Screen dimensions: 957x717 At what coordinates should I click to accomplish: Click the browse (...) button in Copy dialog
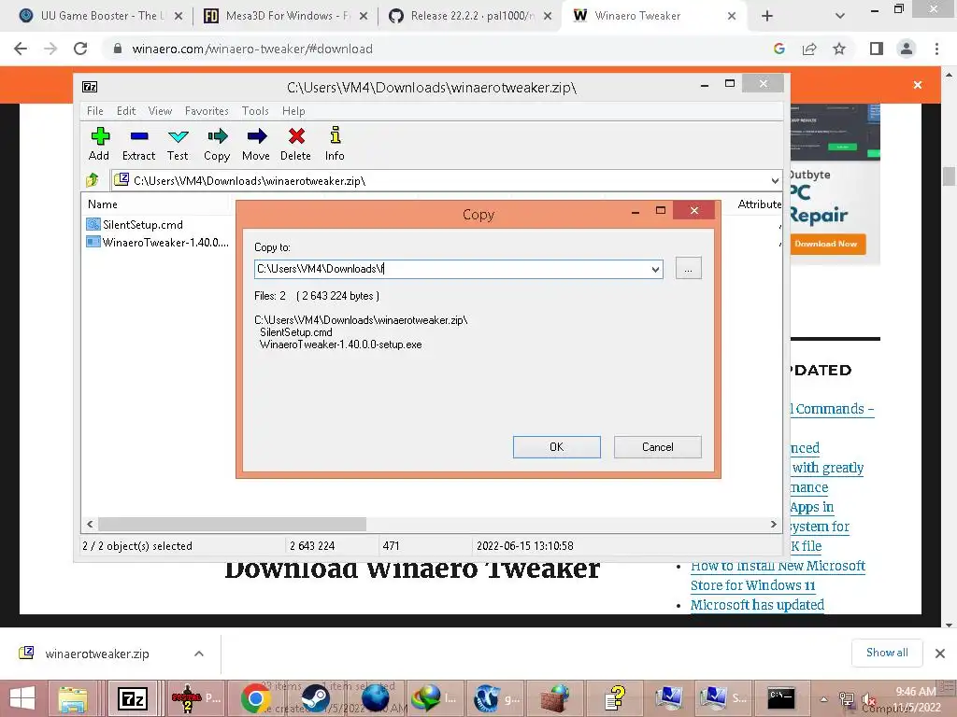tap(689, 269)
